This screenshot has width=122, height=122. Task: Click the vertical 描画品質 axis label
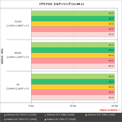2,56
